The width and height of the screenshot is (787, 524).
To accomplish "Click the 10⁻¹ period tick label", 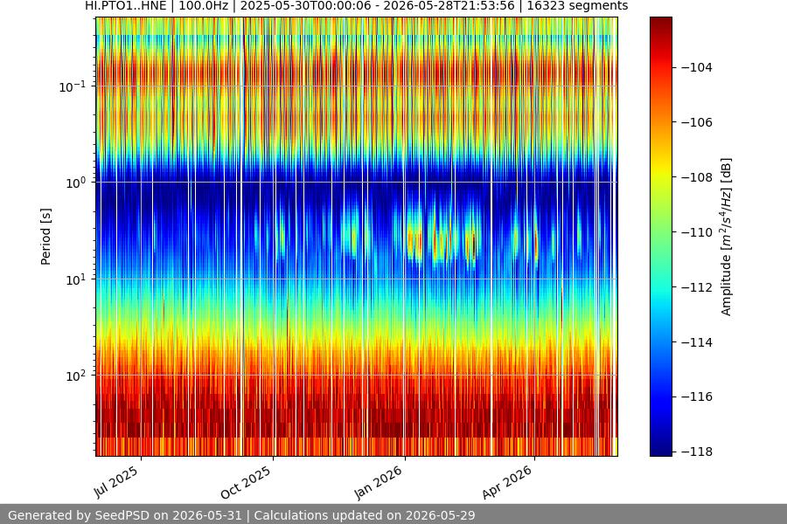I will [73, 86].
